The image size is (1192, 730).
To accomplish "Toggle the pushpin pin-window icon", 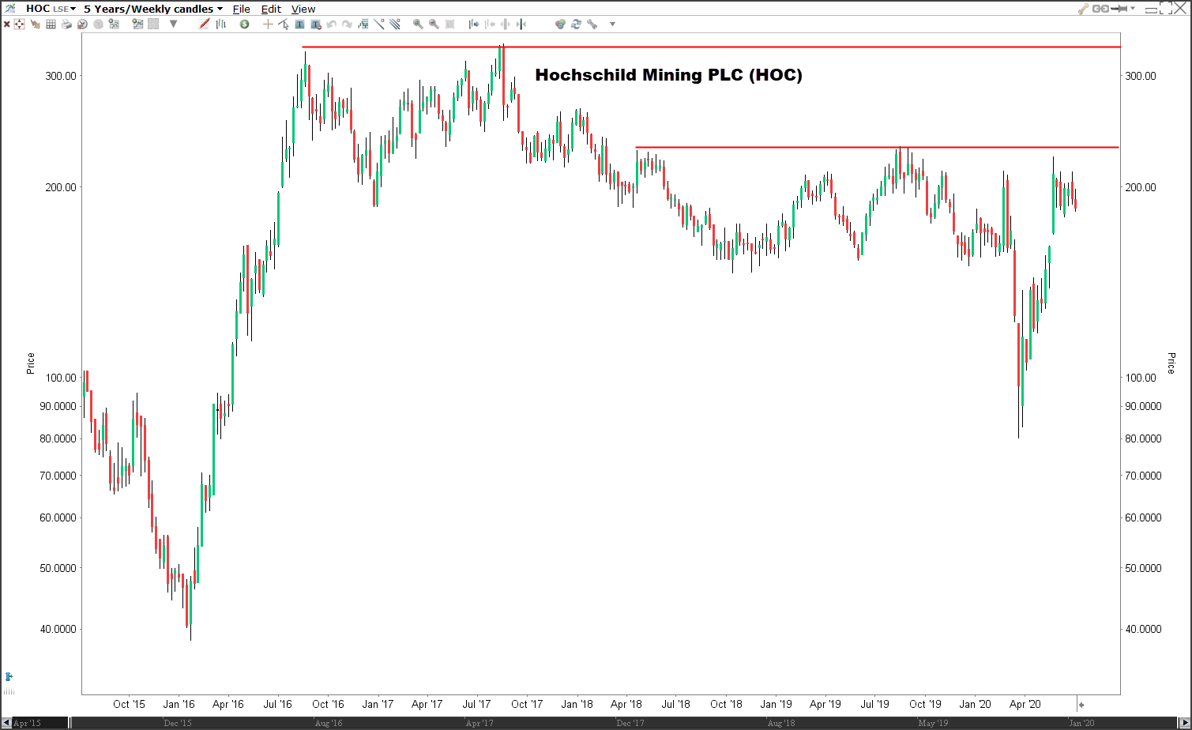I will click(1119, 9).
